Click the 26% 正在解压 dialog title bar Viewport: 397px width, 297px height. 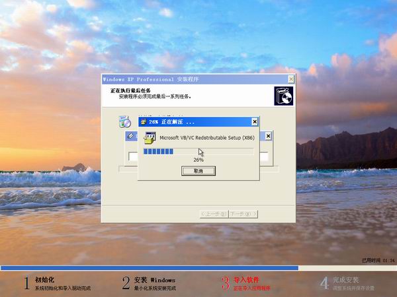pyautogui.click(x=198, y=122)
